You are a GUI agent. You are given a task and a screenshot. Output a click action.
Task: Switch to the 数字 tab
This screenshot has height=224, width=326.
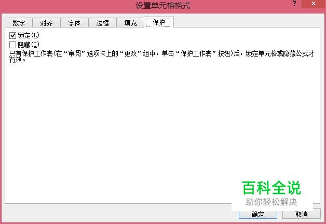(19, 23)
